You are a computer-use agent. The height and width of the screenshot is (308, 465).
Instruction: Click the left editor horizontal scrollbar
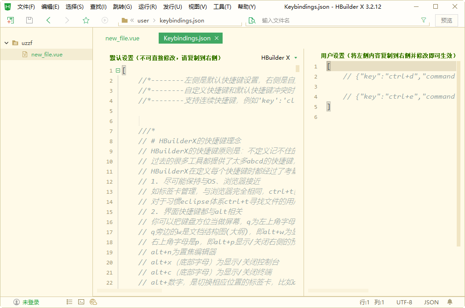click(x=130, y=291)
